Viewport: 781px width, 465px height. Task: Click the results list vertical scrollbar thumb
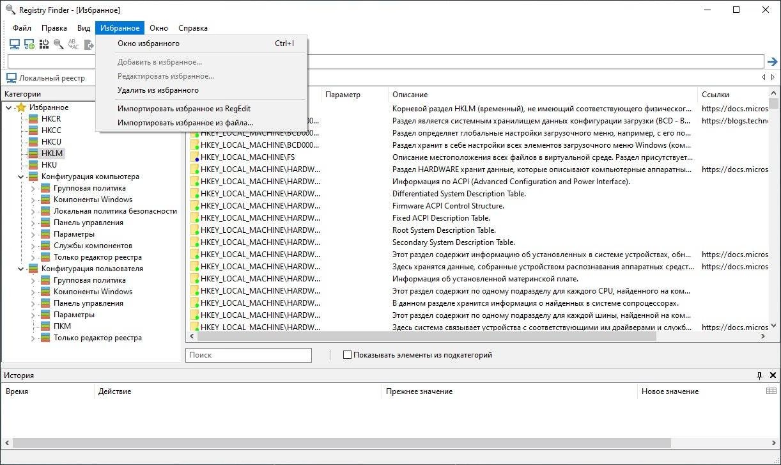click(x=774, y=103)
